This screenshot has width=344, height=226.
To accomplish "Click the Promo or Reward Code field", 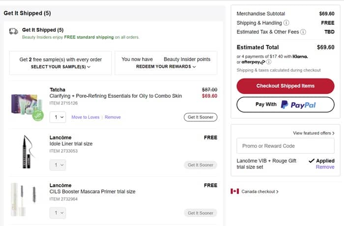I will pyautogui.click(x=285, y=146).
